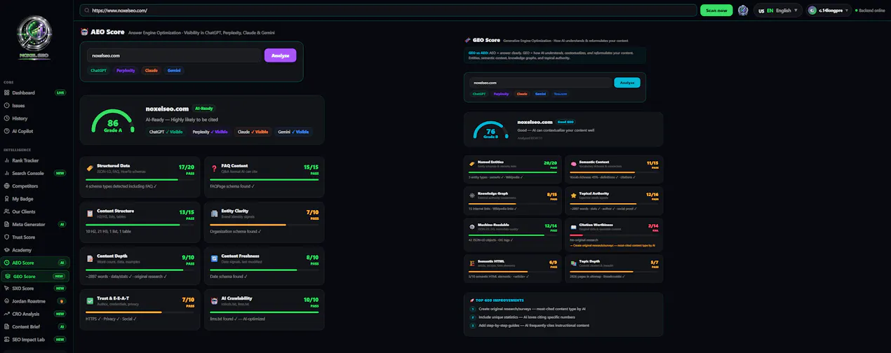Click the Competitors globe icon
Viewport: 891px width, 353px height.
pyautogui.click(x=7, y=186)
